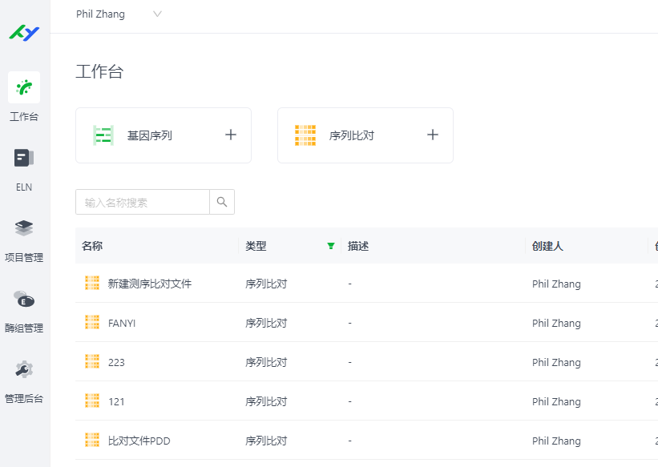Click the 名称 column header
658x467 pixels.
(92, 246)
